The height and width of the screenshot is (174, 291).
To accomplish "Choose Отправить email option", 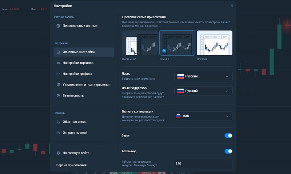I will point(84,133).
